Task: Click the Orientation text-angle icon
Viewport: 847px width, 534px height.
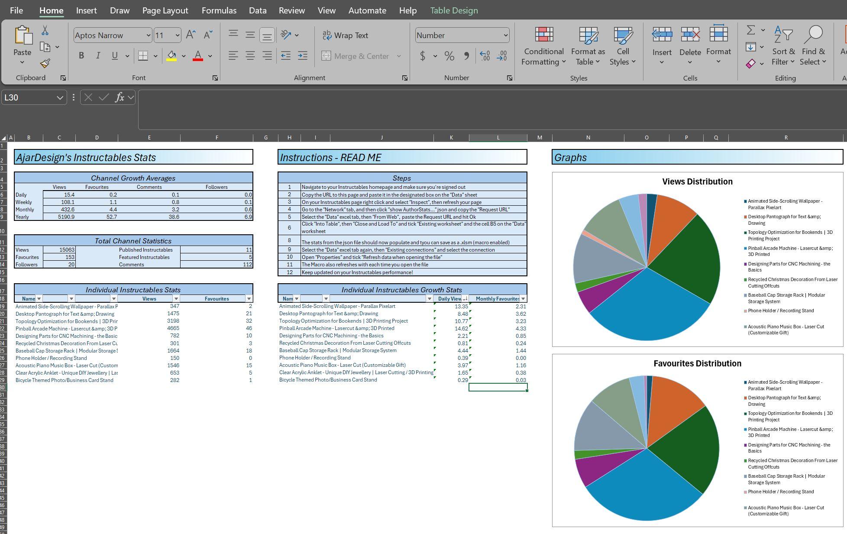Action: (286, 35)
